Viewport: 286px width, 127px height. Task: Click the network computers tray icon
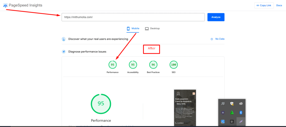223,104
